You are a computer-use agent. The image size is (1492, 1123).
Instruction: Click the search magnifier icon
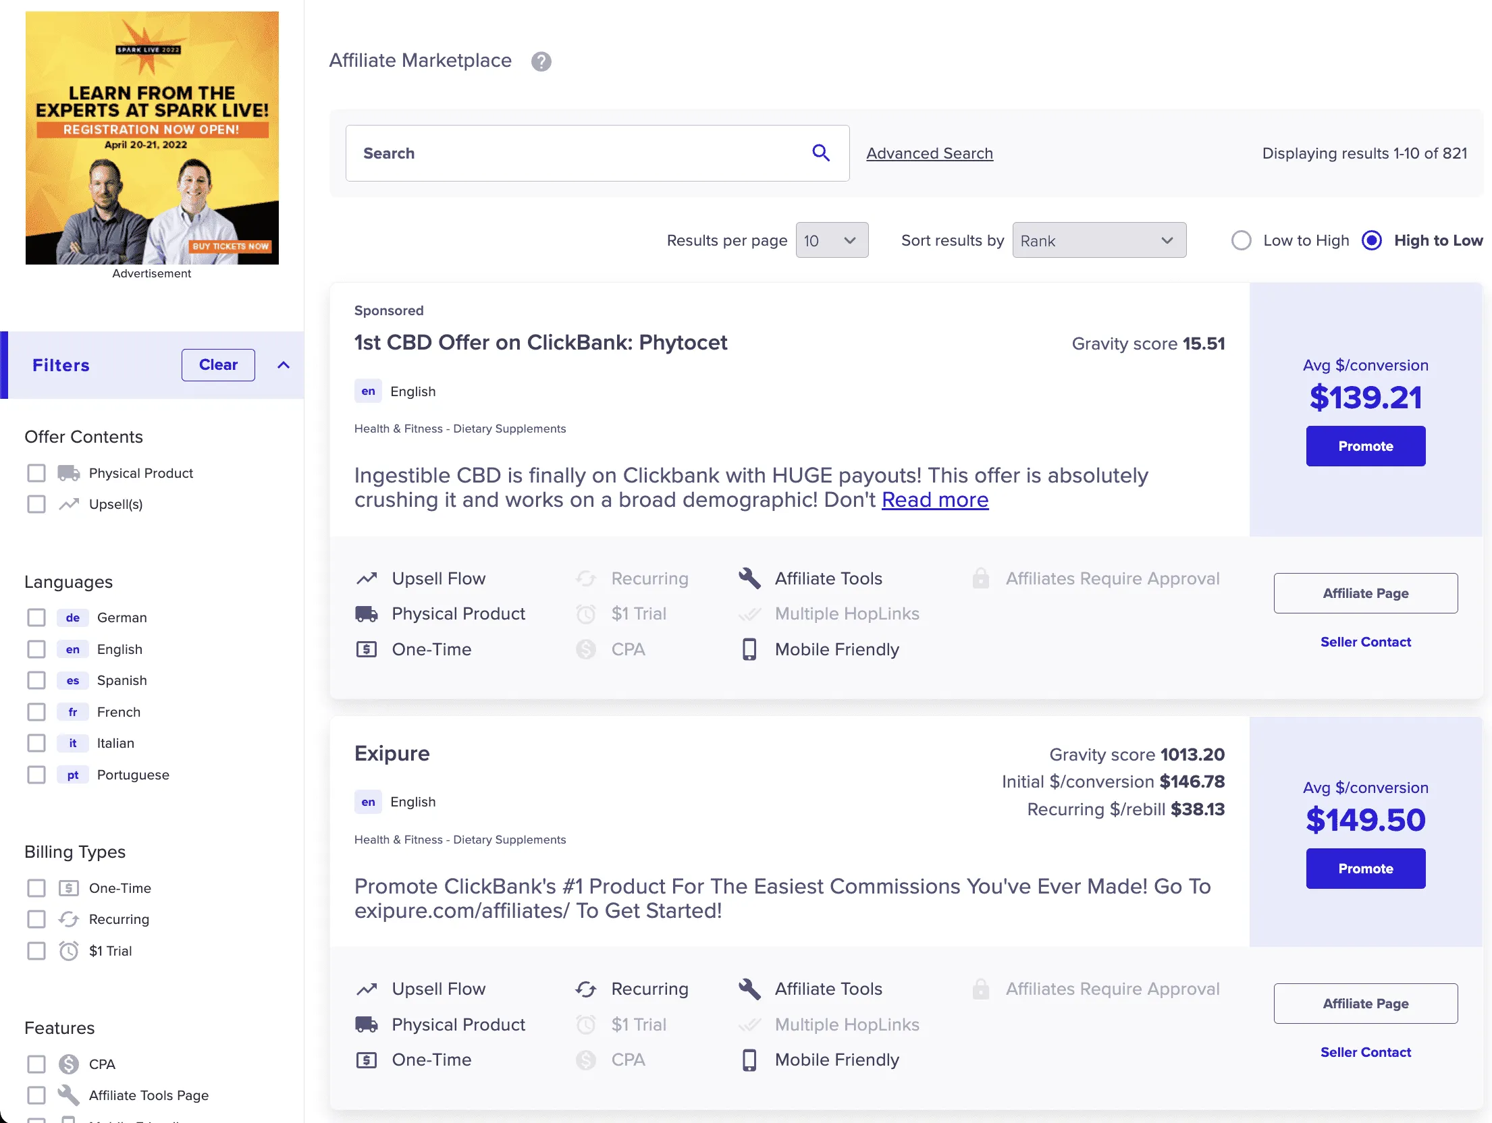pyautogui.click(x=820, y=153)
